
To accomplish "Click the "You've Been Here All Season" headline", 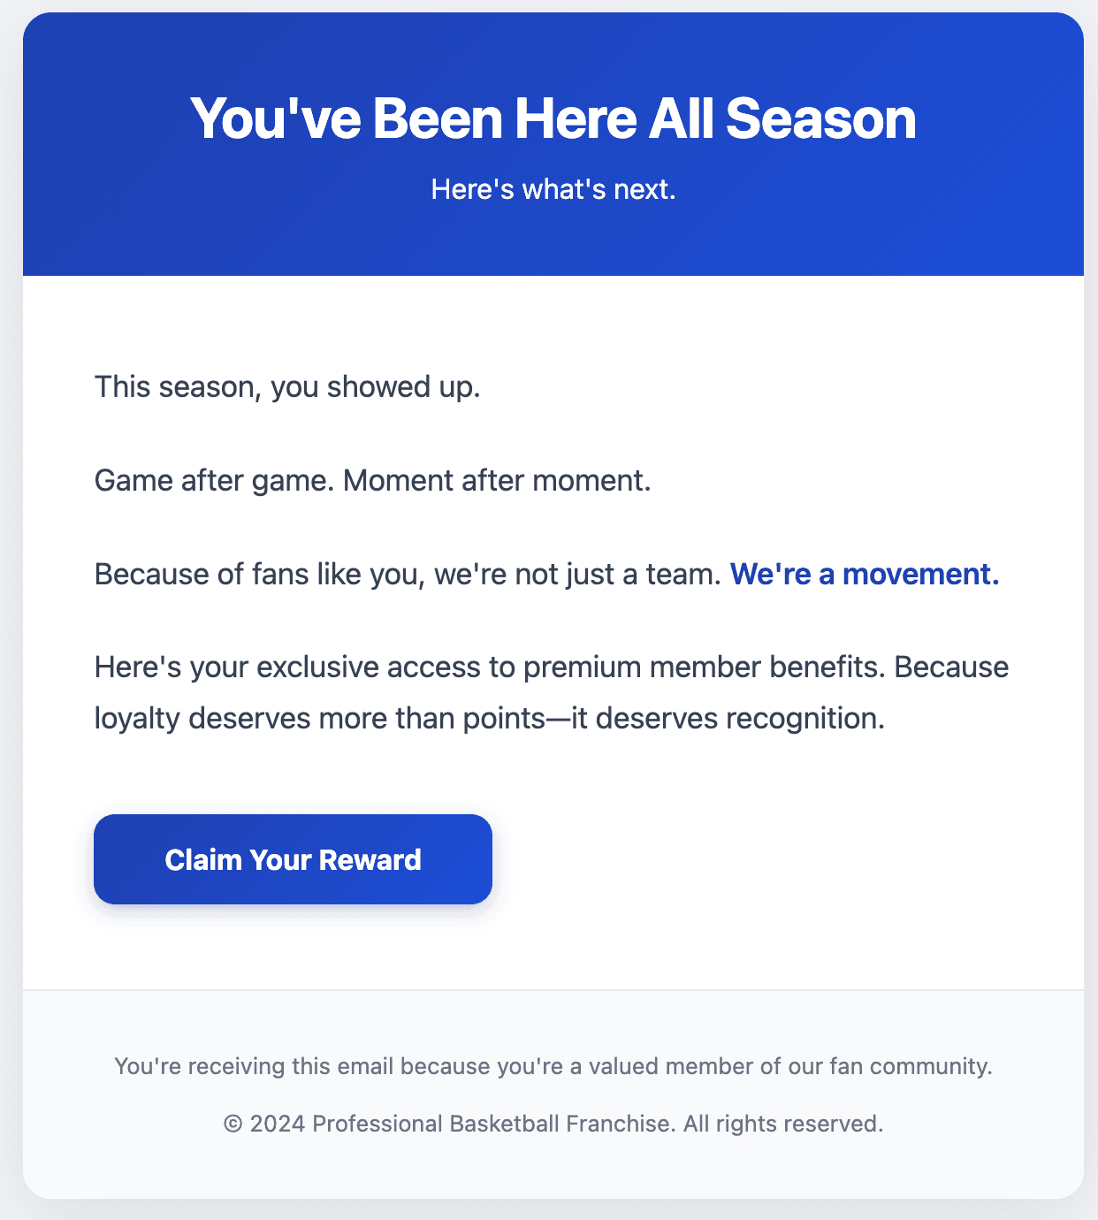I will point(553,118).
